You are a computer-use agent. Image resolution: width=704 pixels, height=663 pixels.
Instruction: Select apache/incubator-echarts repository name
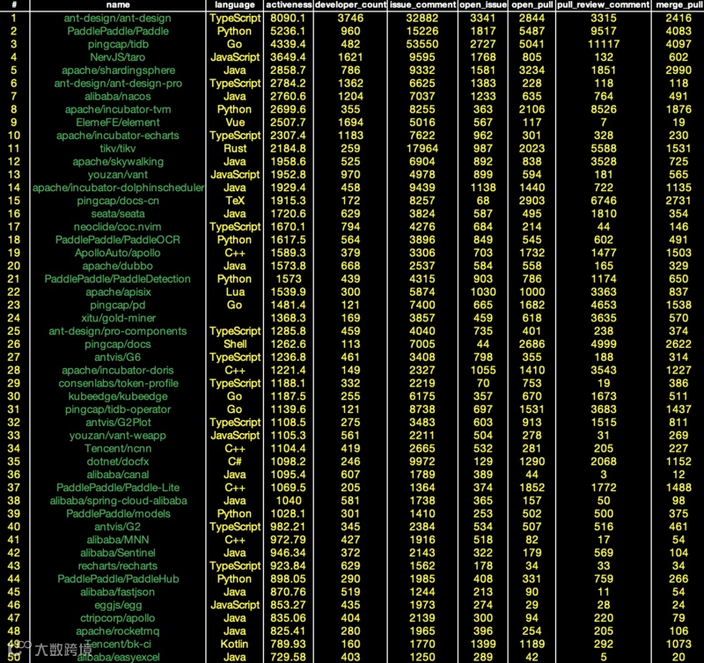tap(118, 136)
